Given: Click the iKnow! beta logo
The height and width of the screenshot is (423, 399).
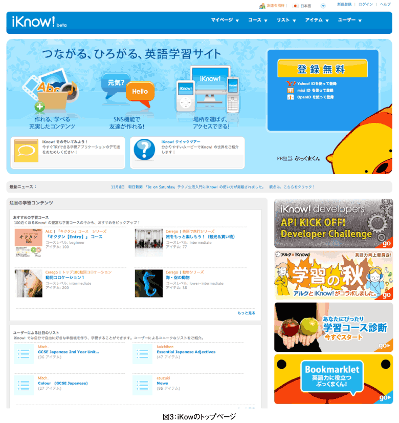Looking at the screenshot, I should click(x=39, y=22).
